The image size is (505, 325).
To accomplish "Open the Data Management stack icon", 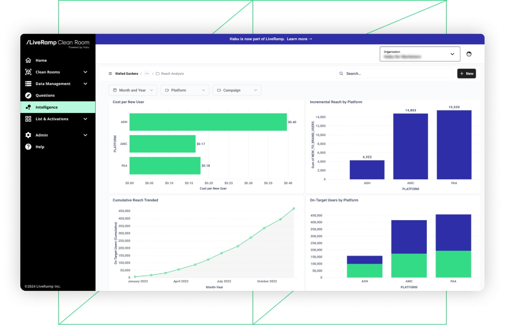I will pyautogui.click(x=28, y=84).
